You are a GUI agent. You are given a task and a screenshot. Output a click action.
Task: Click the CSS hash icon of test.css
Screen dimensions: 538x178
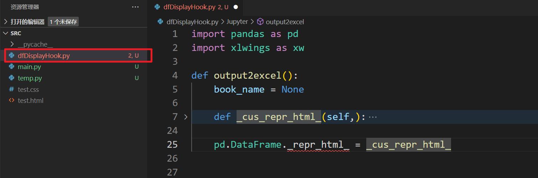(x=12, y=89)
